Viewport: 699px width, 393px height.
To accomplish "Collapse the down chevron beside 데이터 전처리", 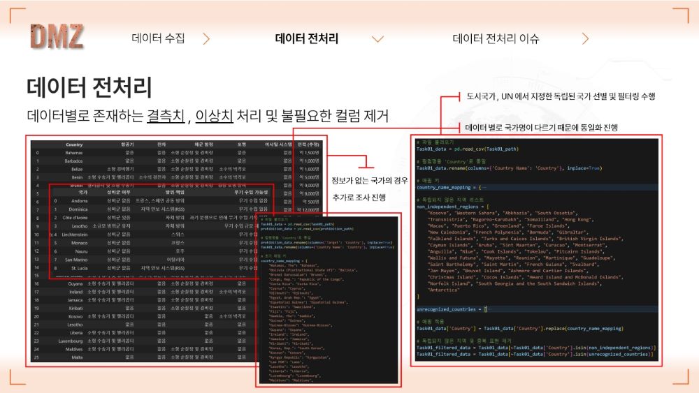I will (377, 39).
